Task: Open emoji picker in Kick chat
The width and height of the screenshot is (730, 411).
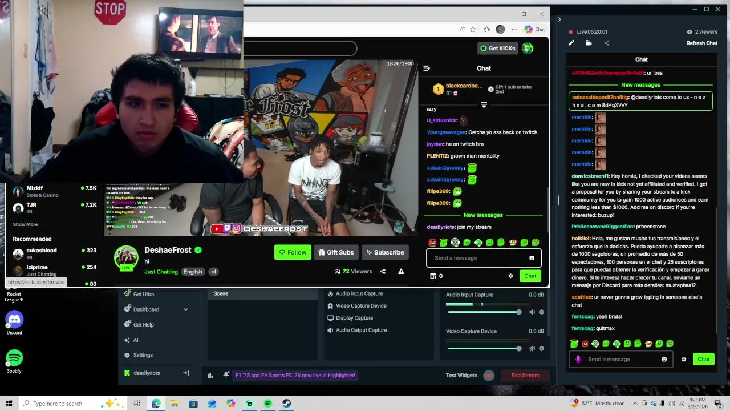Action: click(x=532, y=258)
